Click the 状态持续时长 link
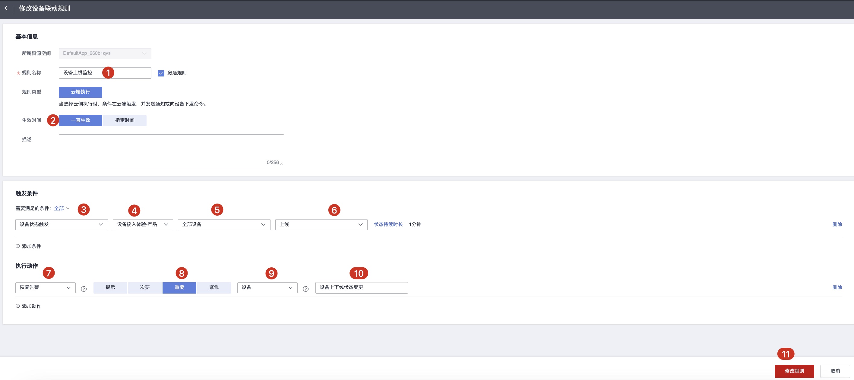Image resolution: width=854 pixels, height=380 pixels. 388,224
